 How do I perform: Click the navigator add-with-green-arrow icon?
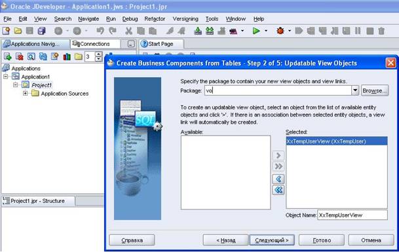7,56
